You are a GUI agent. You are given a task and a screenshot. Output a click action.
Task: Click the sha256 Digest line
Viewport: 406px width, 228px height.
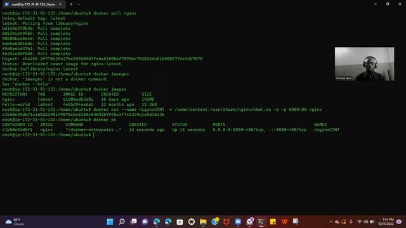(x=102, y=59)
